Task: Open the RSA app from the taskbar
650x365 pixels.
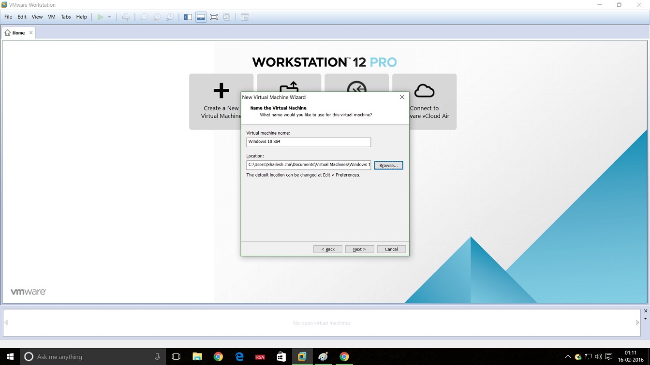Action: coord(260,357)
